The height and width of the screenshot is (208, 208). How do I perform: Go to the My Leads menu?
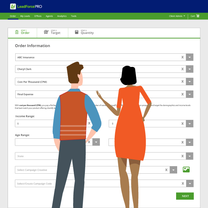pyautogui.click(x=25, y=16)
